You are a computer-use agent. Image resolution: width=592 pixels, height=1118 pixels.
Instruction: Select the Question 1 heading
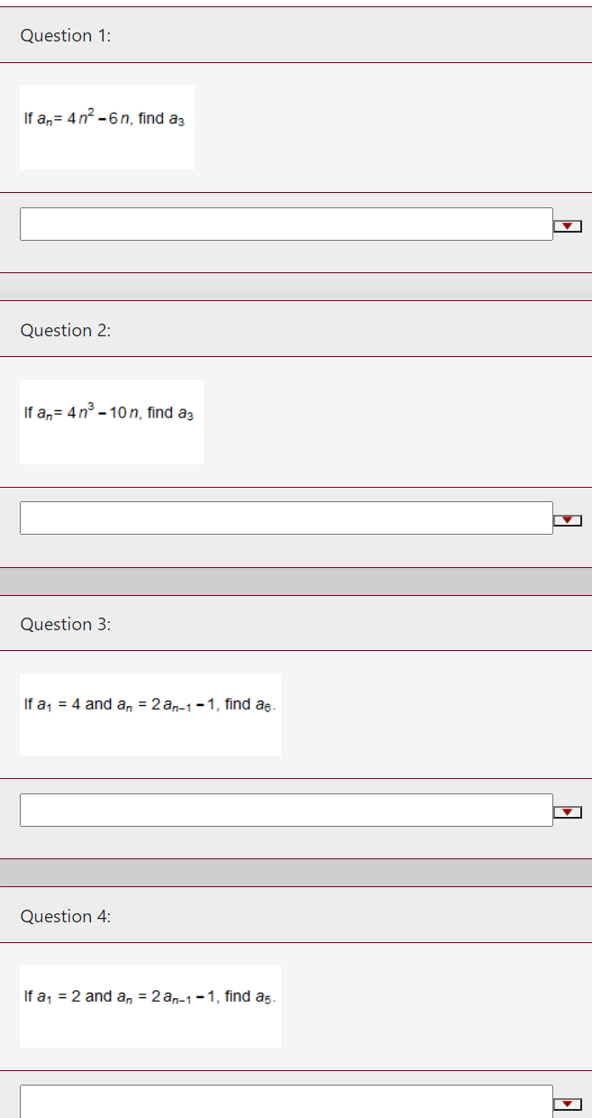65,36
